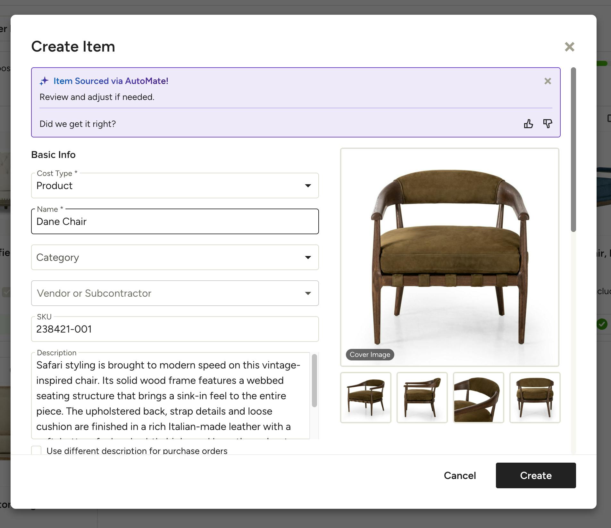Click the Cancel button
The image size is (611, 528).
(x=460, y=475)
